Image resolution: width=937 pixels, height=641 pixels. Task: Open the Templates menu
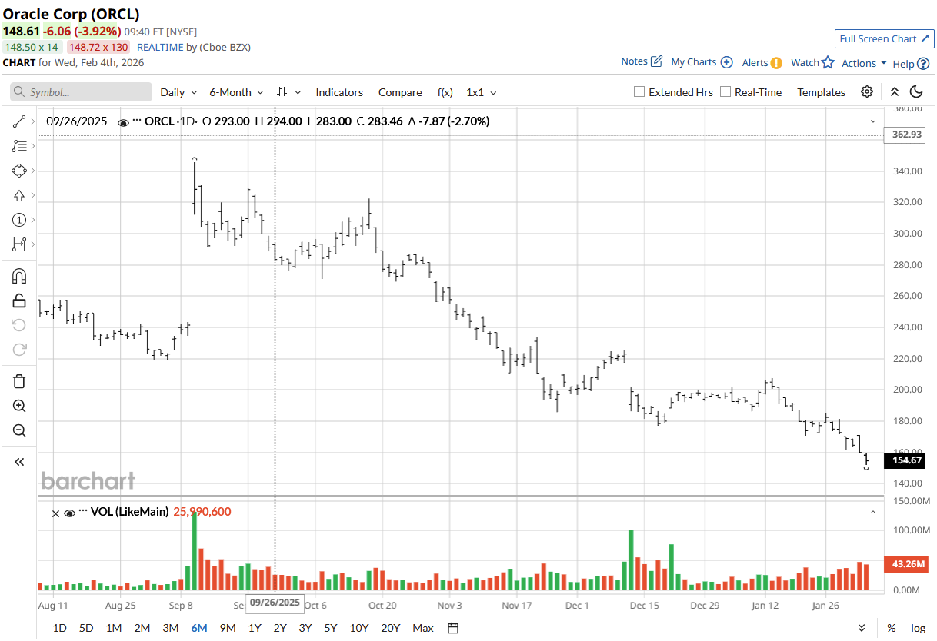[x=821, y=92]
